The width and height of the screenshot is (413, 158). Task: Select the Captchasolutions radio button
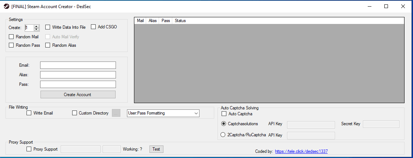pyautogui.click(x=223, y=124)
